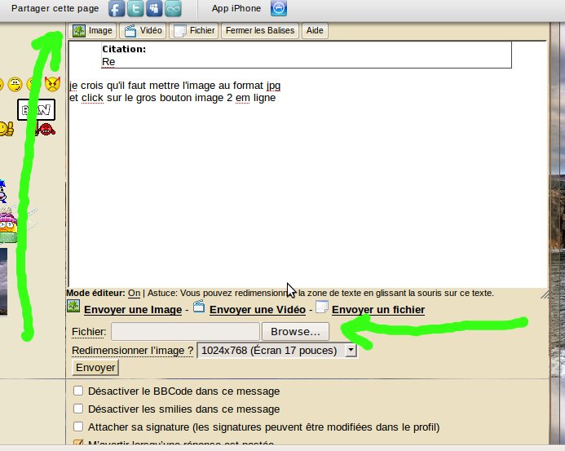Enable the Attacher sa signature checkbox
Viewport: 565px width, 451px height.
click(79, 427)
